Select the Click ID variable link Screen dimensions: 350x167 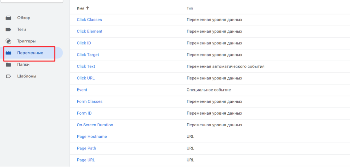[84, 43]
